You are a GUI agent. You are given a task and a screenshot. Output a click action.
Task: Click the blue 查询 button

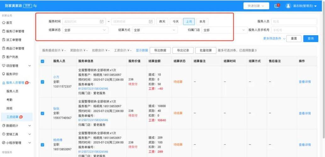pos(311,39)
